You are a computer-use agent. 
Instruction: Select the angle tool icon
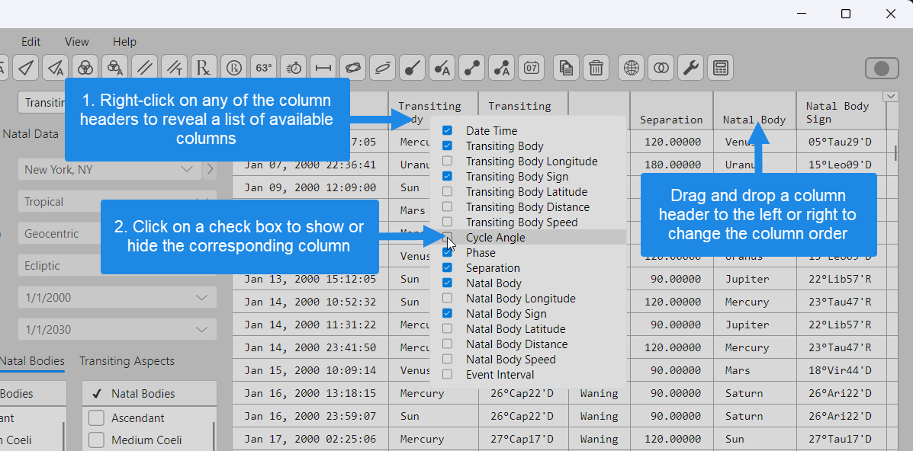tap(26, 68)
